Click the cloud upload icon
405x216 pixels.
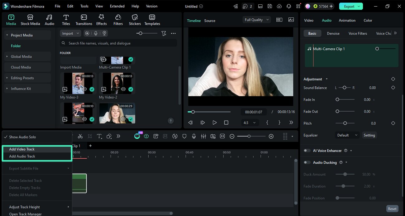point(279,6)
